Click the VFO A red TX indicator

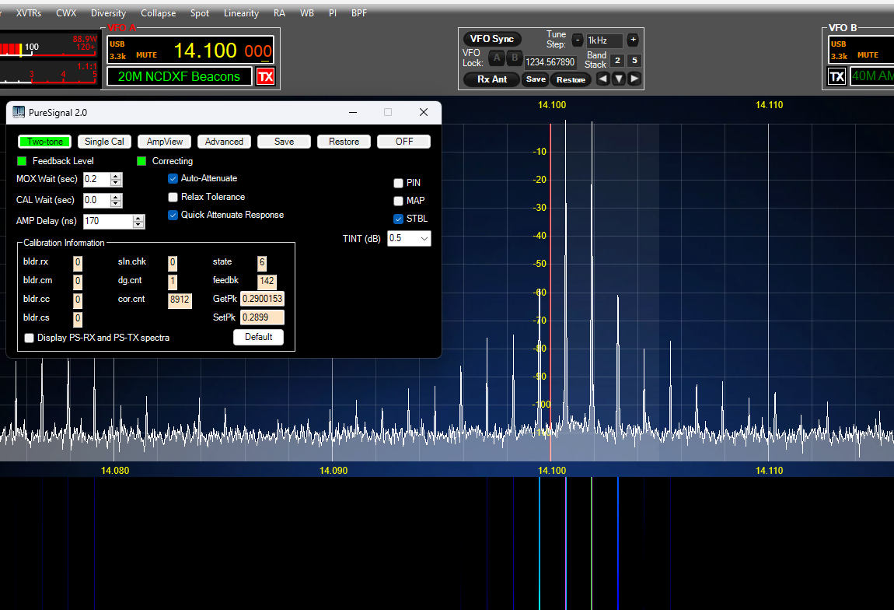[266, 76]
